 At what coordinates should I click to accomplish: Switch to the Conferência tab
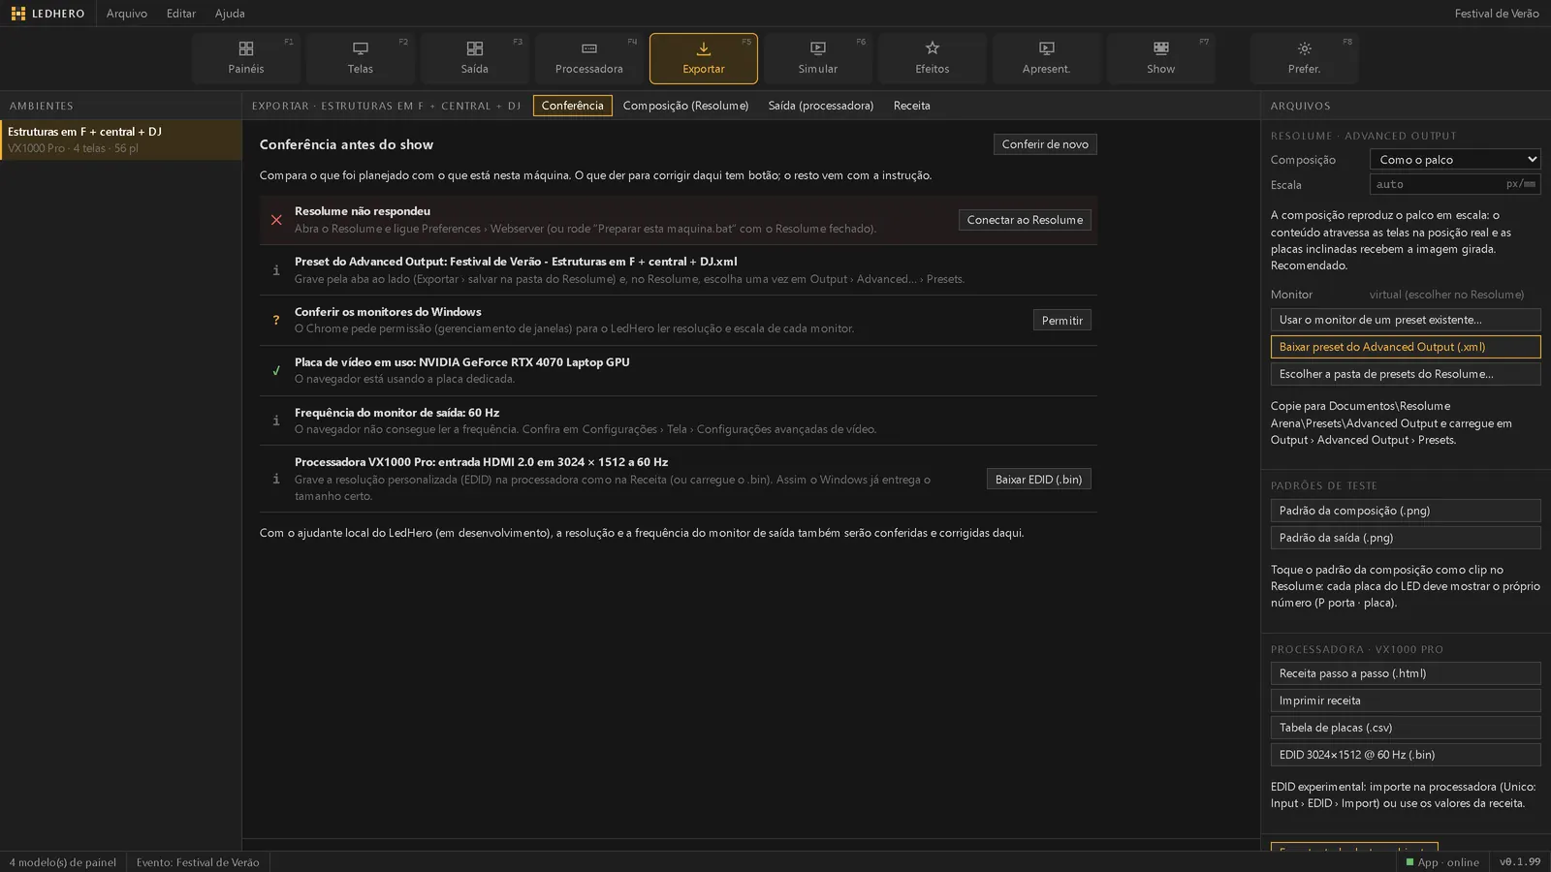pyautogui.click(x=573, y=106)
